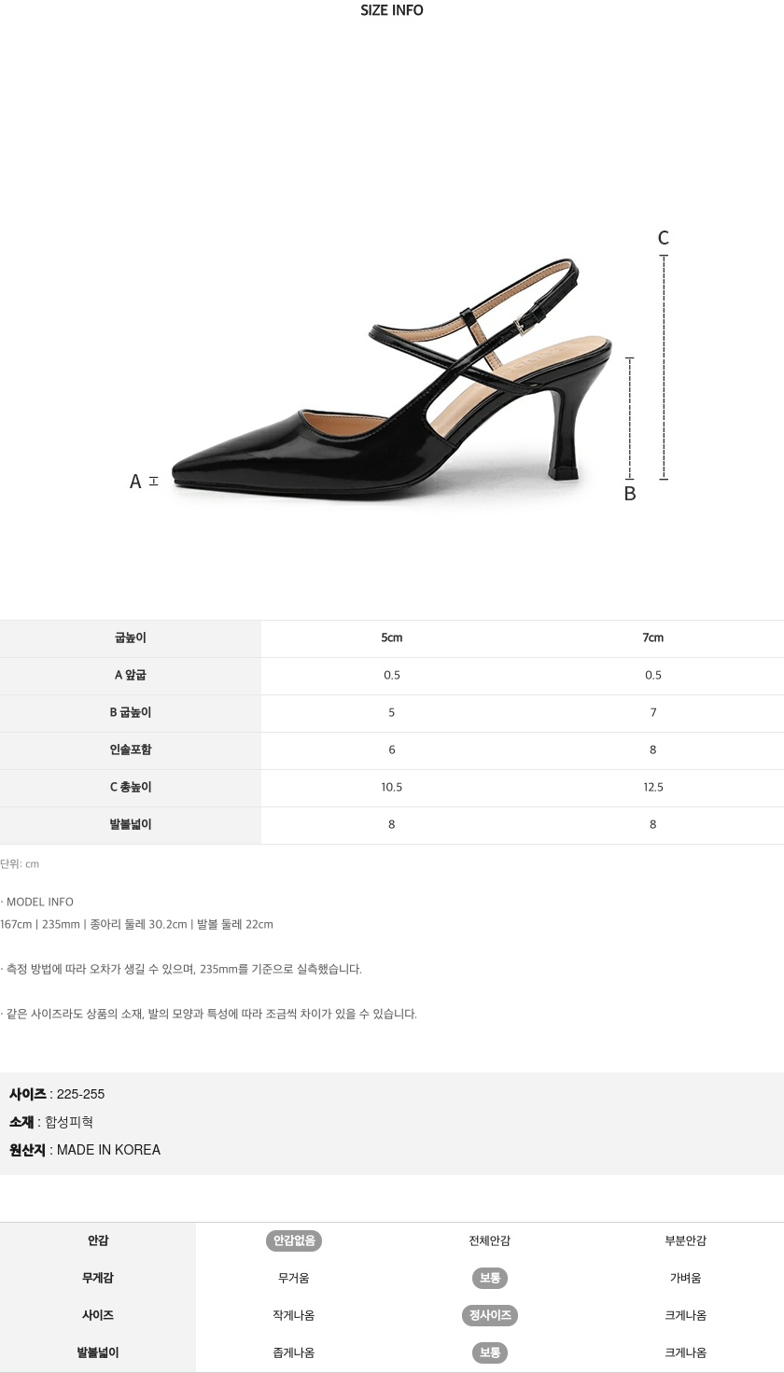Click the highlighted 안감없음 badge

[294, 1240]
